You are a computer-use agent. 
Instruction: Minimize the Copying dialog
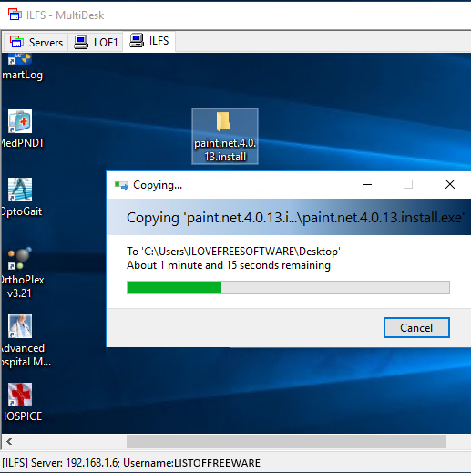pos(367,184)
